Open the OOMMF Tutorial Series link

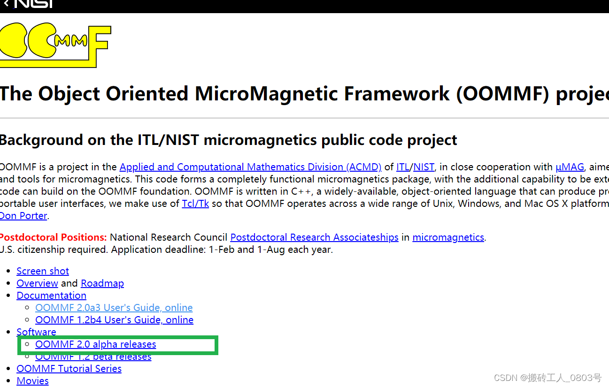[x=69, y=369]
